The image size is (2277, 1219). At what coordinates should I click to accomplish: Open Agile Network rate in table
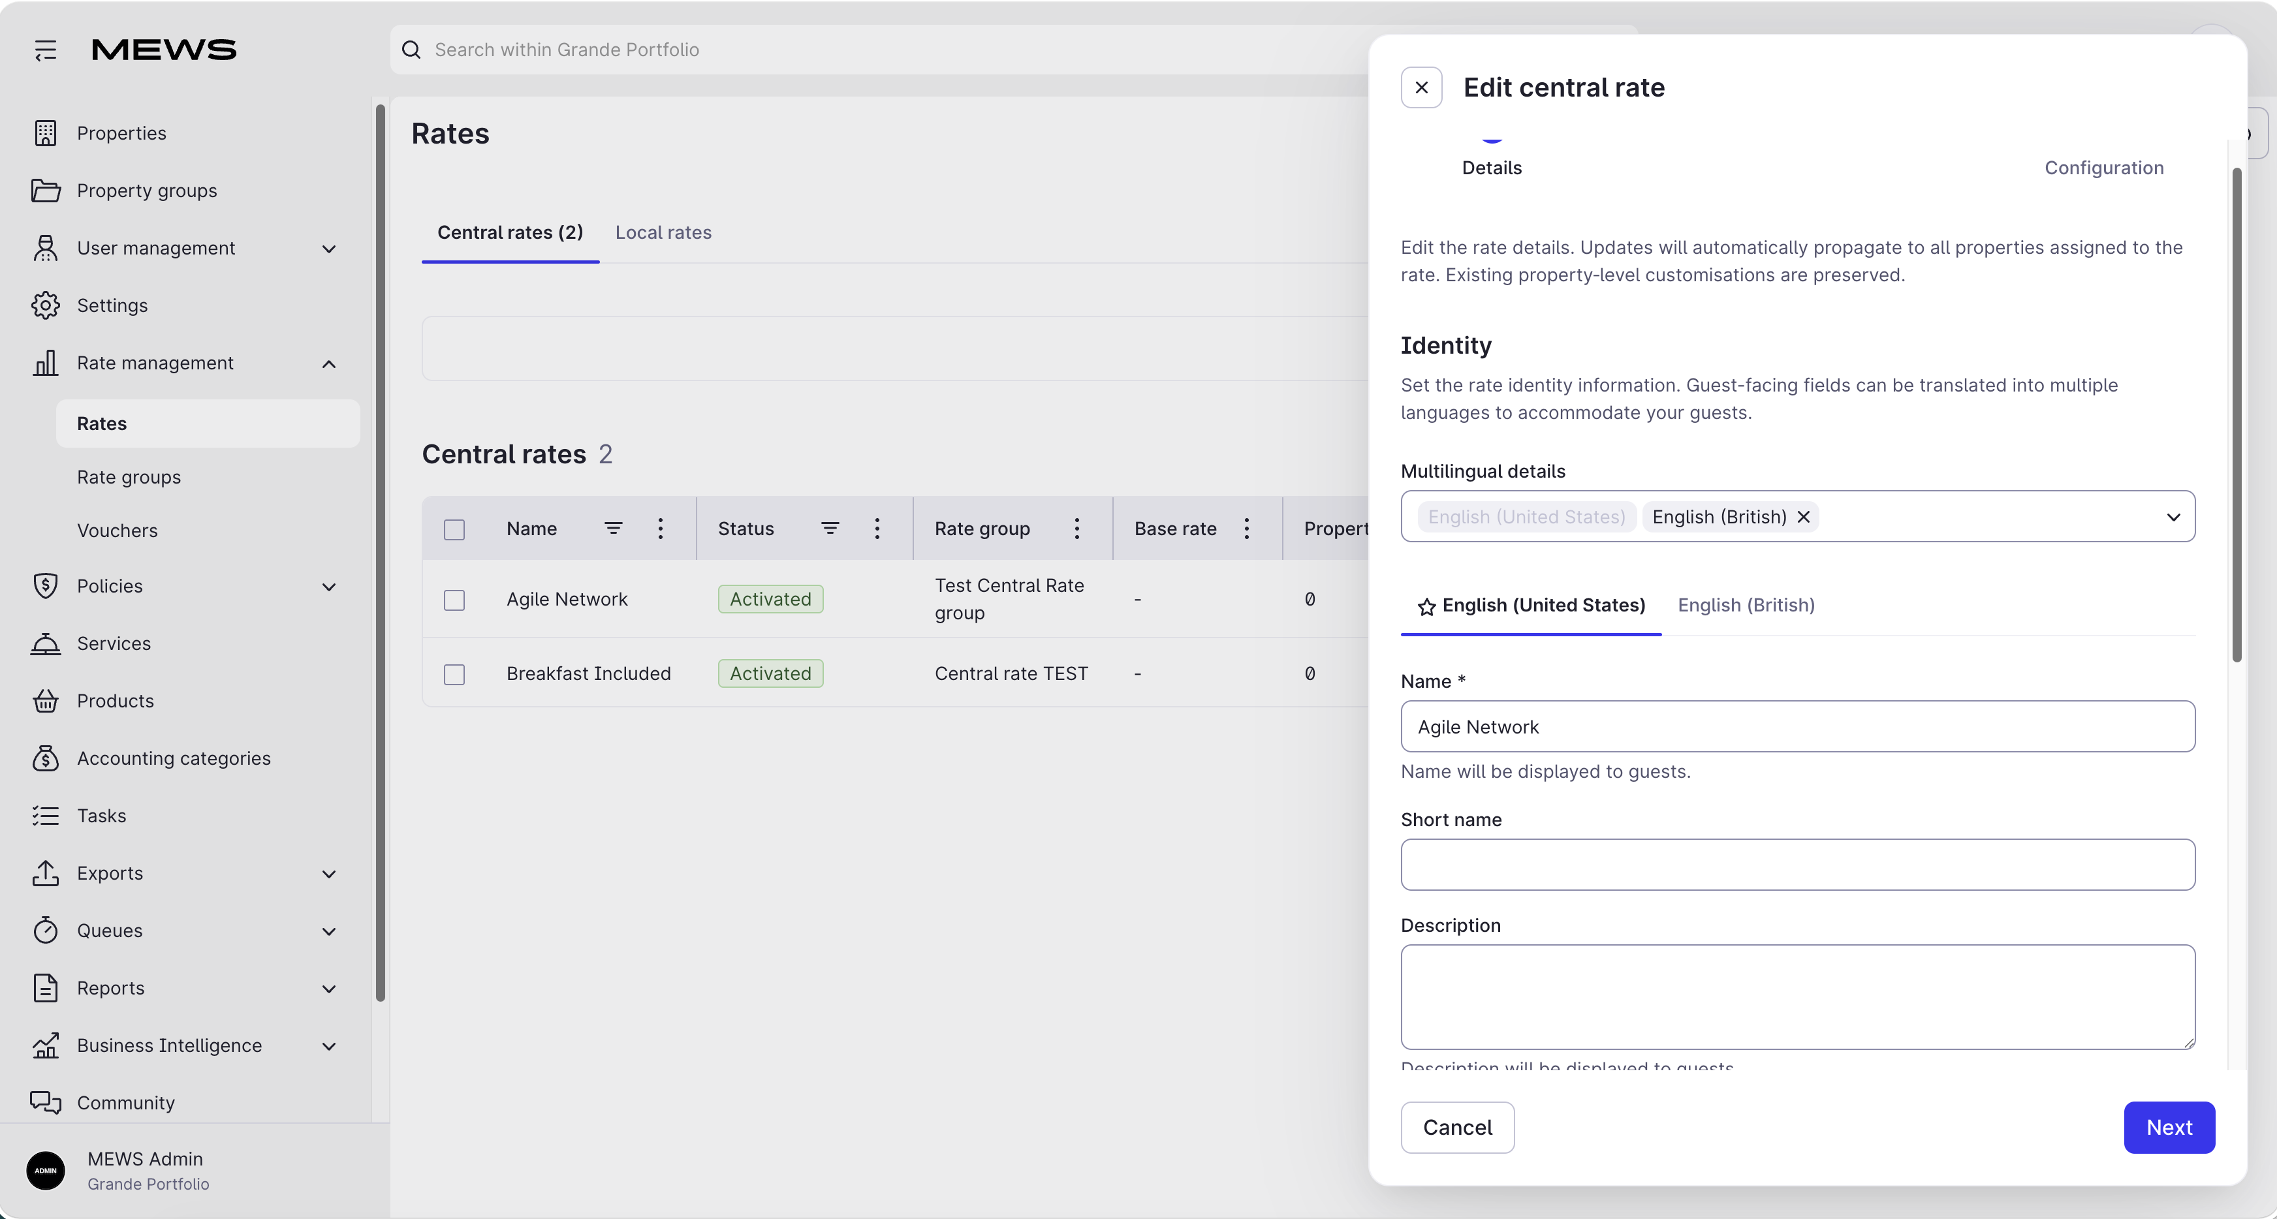point(567,599)
